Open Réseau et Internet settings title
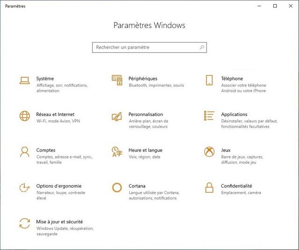Image resolution: width=299 pixels, height=250 pixels. point(55,114)
